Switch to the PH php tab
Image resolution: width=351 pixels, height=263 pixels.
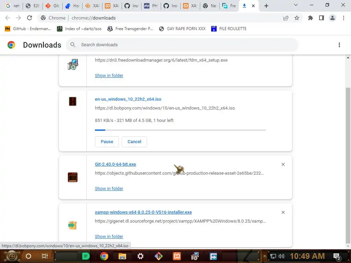151,6
